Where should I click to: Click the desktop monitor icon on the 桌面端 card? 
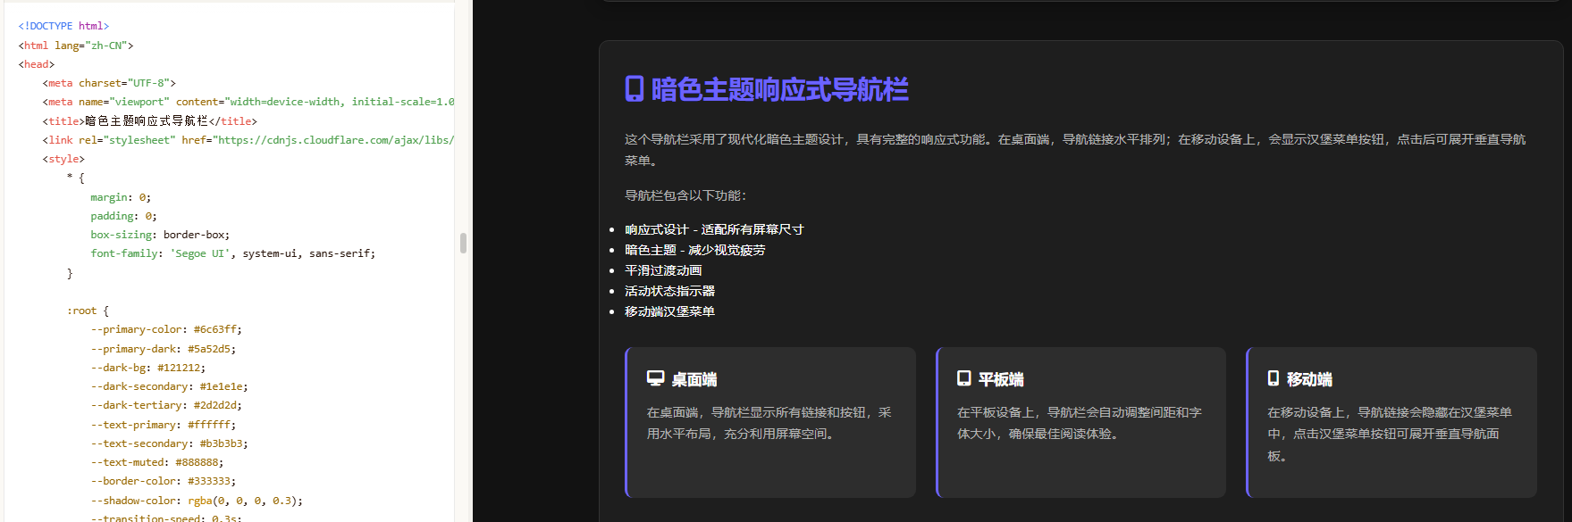(x=656, y=378)
